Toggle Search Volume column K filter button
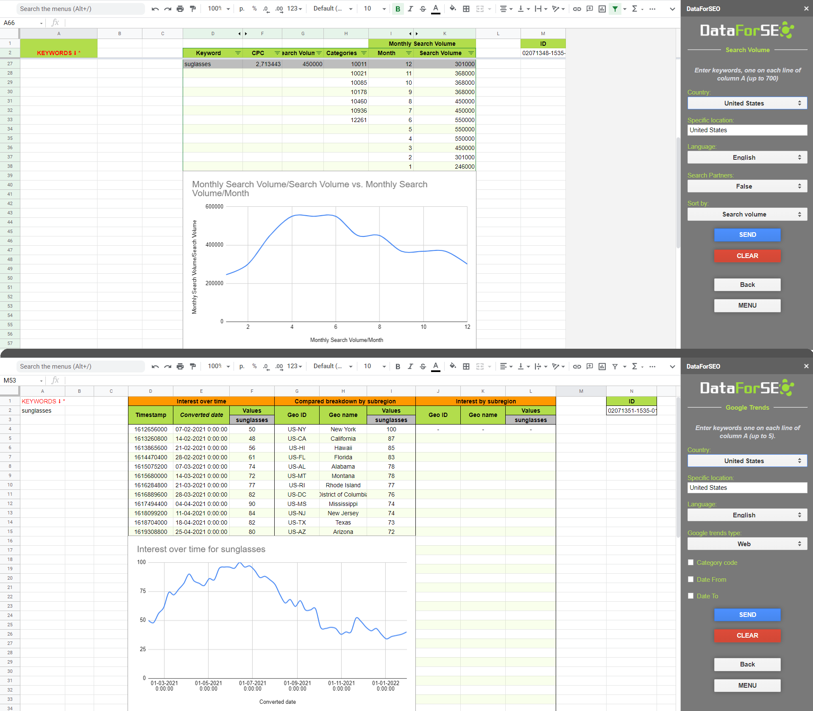This screenshot has height=711, width=813. [471, 53]
